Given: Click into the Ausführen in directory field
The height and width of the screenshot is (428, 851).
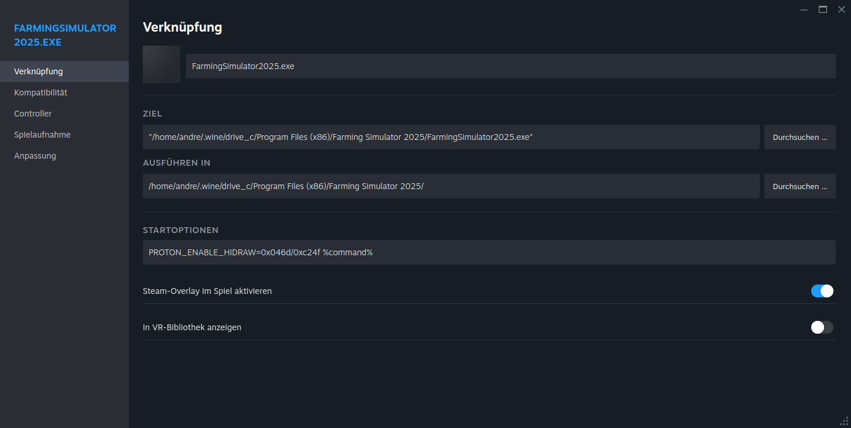Looking at the screenshot, I should pyautogui.click(x=451, y=186).
